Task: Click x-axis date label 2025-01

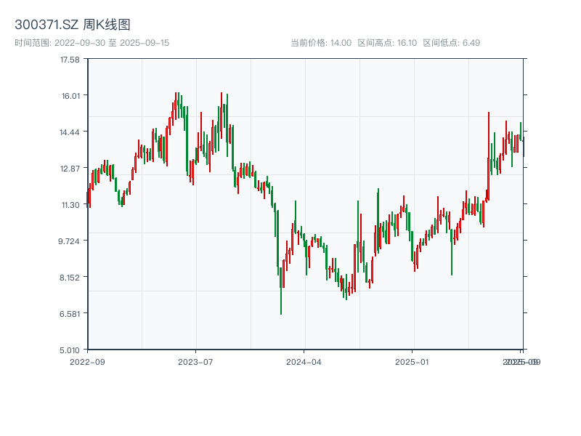Action: pyautogui.click(x=412, y=362)
